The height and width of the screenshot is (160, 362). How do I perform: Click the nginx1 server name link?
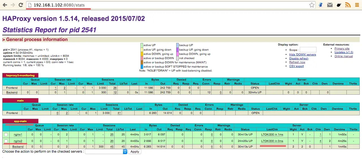[18, 135]
